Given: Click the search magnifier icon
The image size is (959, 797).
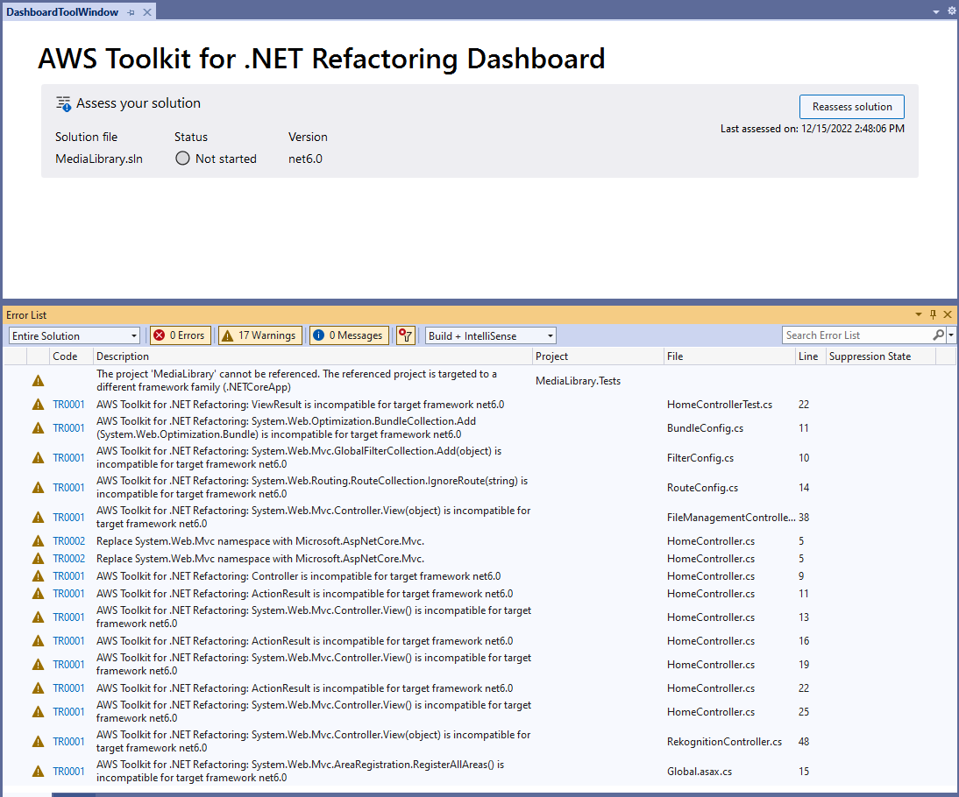Looking at the screenshot, I should [x=938, y=335].
